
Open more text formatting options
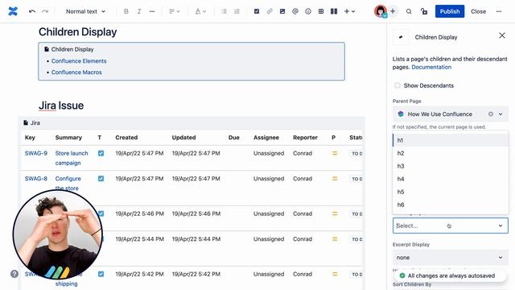click(152, 11)
